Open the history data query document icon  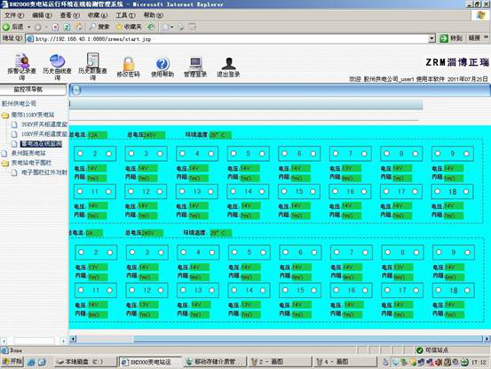92,60
